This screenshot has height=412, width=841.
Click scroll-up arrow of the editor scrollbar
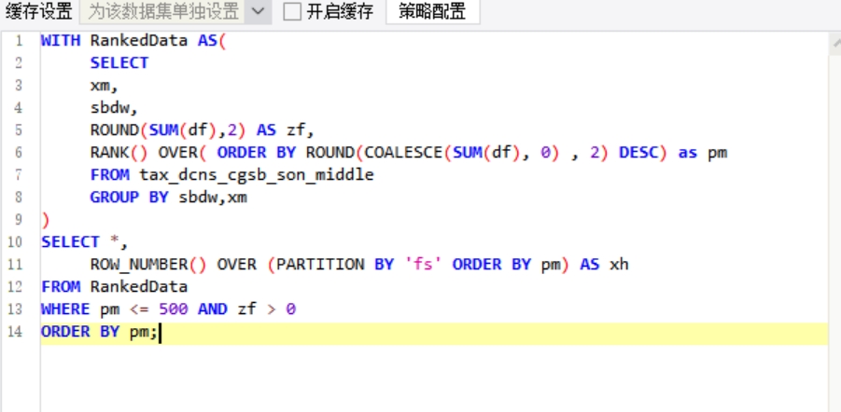pyautogui.click(x=834, y=43)
